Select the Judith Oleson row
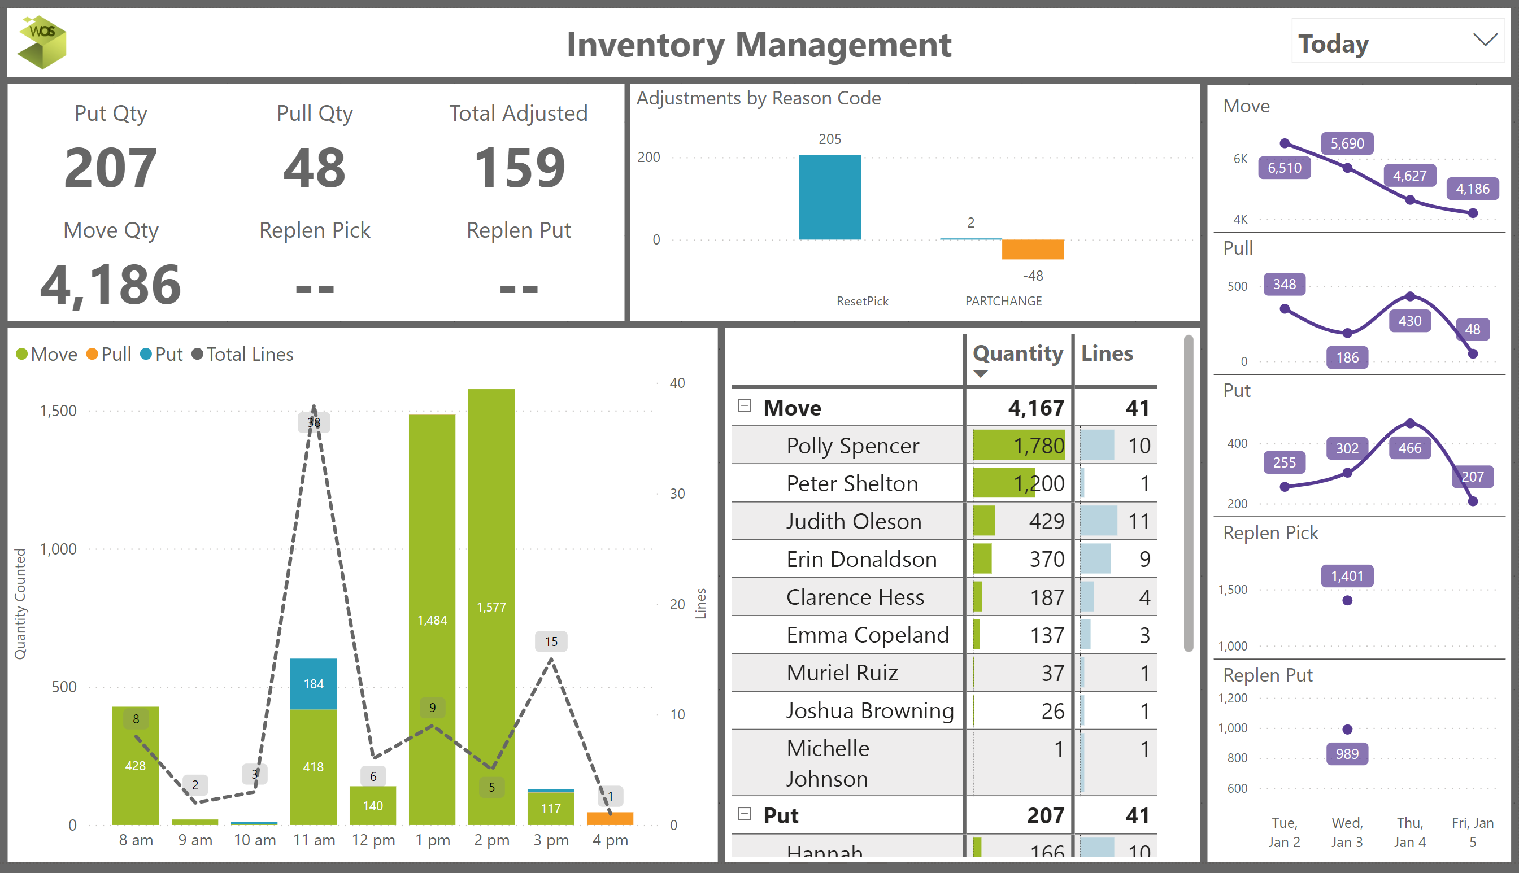The height and width of the screenshot is (873, 1519). (x=854, y=521)
